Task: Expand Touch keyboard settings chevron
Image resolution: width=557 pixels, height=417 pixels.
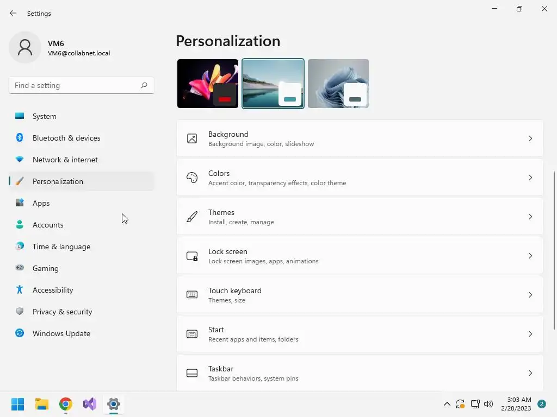Action: (x=530, y=295)
